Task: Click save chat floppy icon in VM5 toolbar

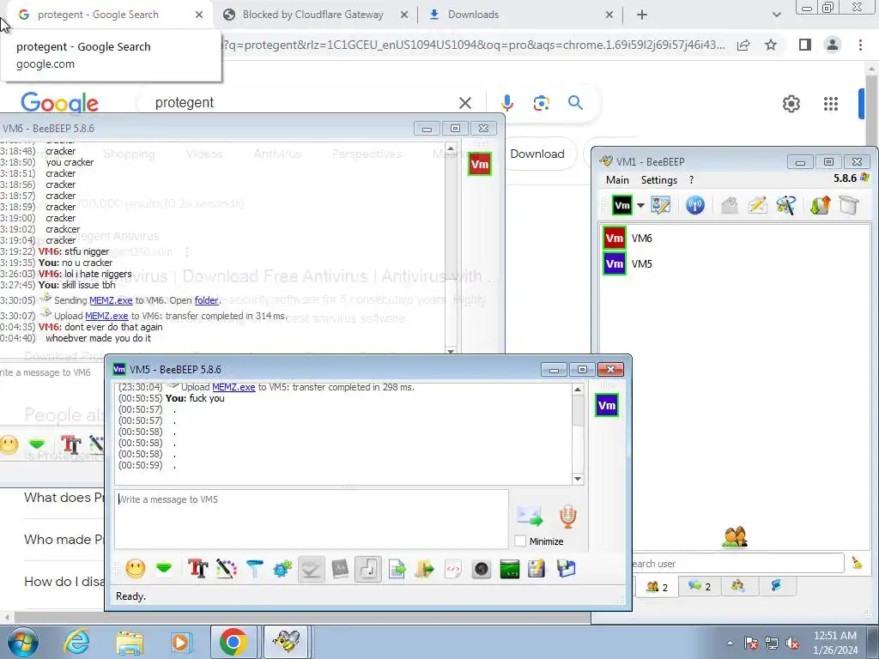Action: (x=566, y=569)
